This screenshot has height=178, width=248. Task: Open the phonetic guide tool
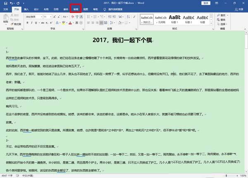point(77,17)
